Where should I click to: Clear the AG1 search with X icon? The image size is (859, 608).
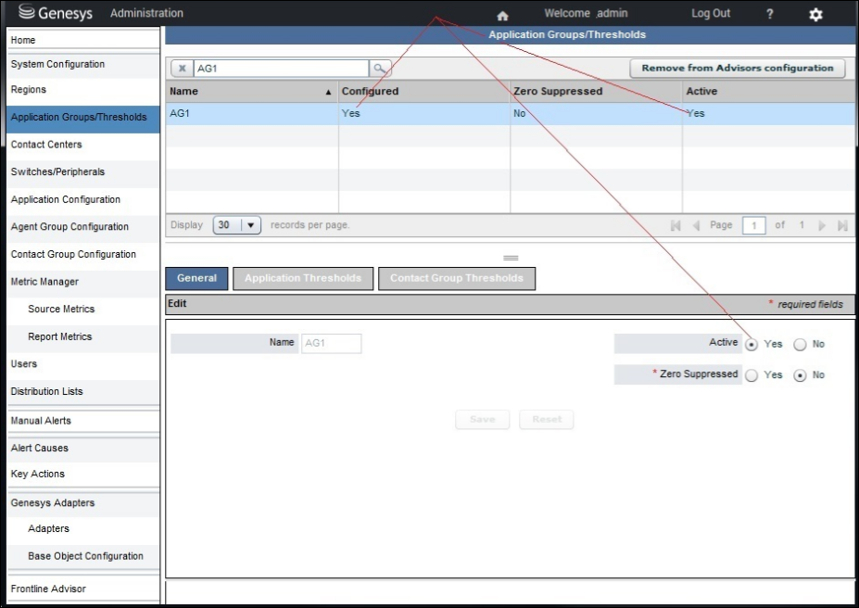(x=183, y=69)
